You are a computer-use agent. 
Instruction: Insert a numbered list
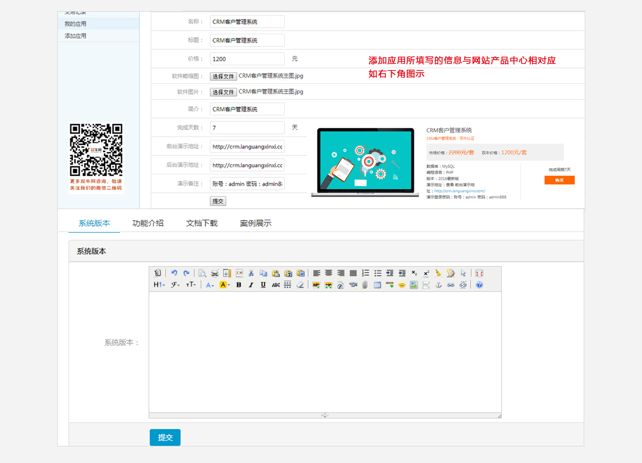(x=366, y=273)
